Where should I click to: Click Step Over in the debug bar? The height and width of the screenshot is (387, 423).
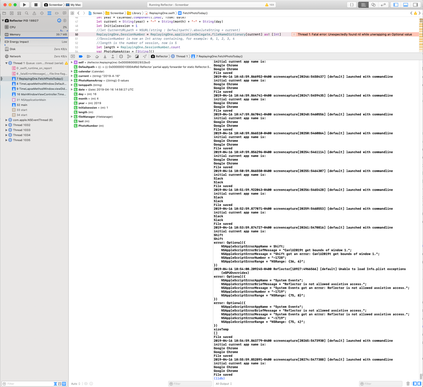(97, 56)
